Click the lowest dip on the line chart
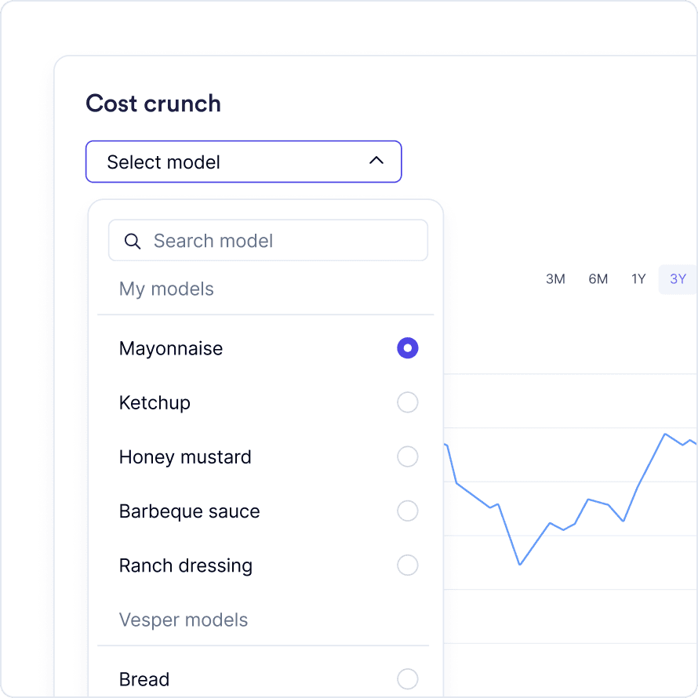The width and height of the screenshot is (698, 698). pyautogui.click(x=519, y=564)
